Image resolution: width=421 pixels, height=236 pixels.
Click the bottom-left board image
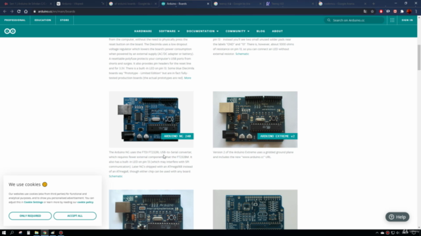point(151,210)
